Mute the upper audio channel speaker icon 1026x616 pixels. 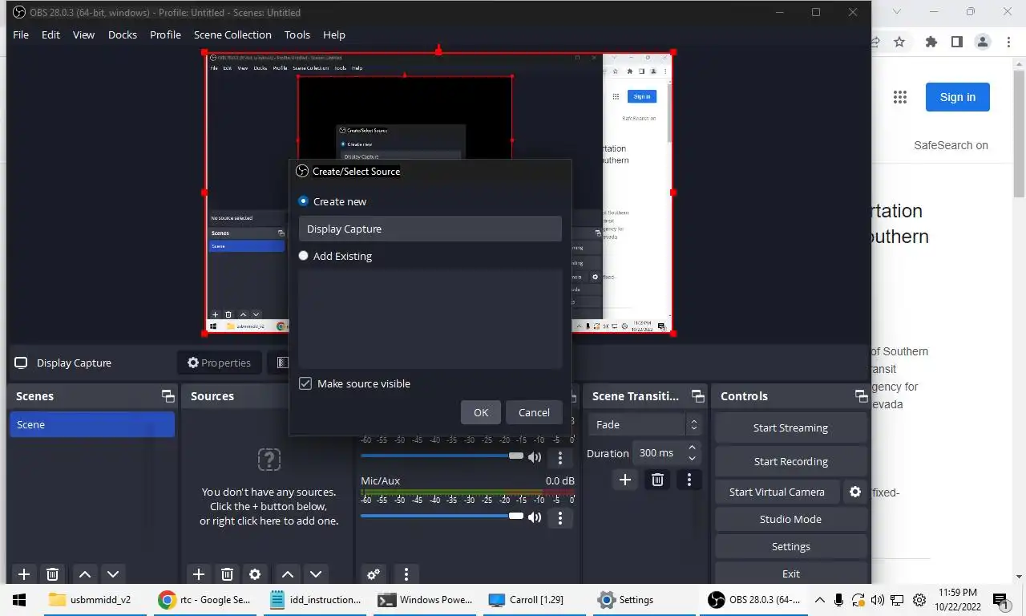(535, 457)
